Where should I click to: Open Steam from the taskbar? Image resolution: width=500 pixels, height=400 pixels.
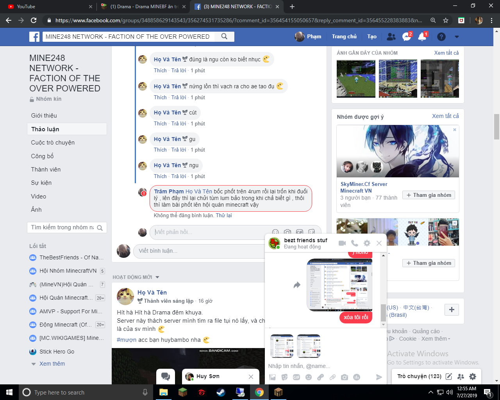[221, 392]
